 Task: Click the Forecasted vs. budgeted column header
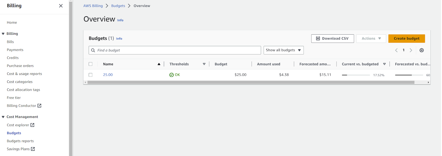coord(412,64)
